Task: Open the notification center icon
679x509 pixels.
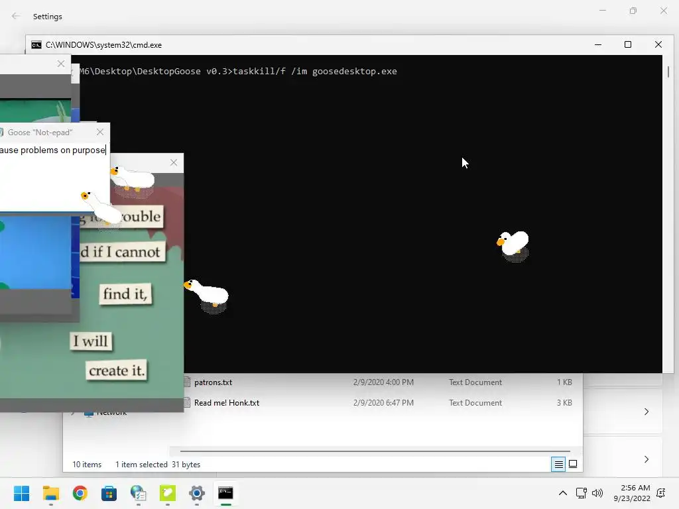Action: (x=661, y=493)
